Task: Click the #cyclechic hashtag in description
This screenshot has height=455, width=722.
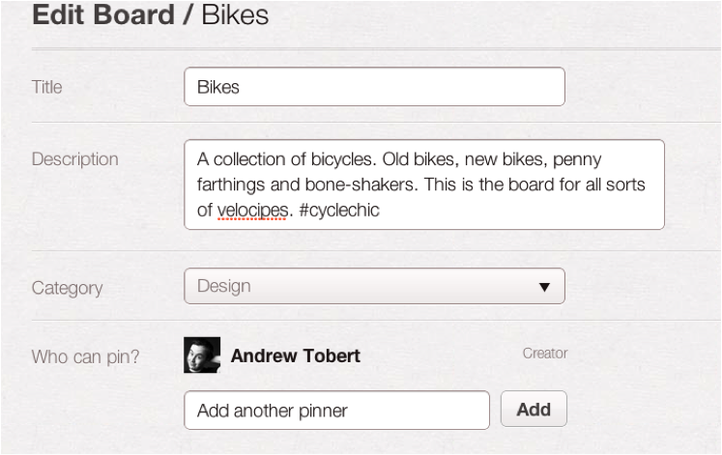Action: tap(339, 211)
